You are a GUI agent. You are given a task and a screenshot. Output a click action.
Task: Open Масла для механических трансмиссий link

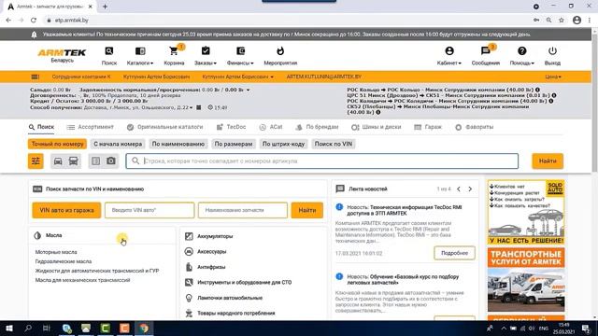(83, 280)
